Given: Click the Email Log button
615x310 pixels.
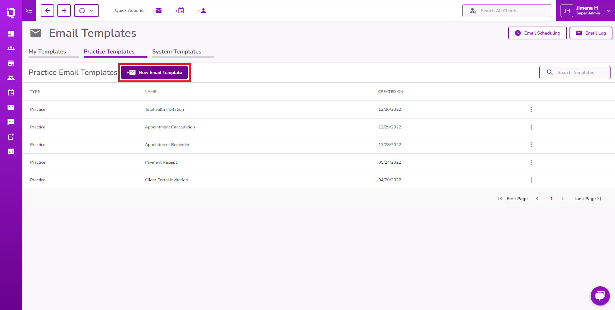Looking at the screenshot, I should point(591,33).
